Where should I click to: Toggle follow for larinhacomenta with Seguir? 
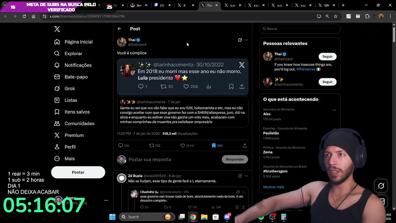[328, 82]
